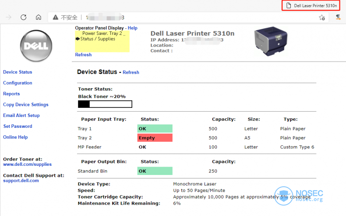The height and width of the screenshot is (216, 346).
Task: Click the browser forward arrow
Action: pos(9,17)
